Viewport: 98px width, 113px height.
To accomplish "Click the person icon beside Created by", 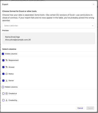I will pos(6,100).
